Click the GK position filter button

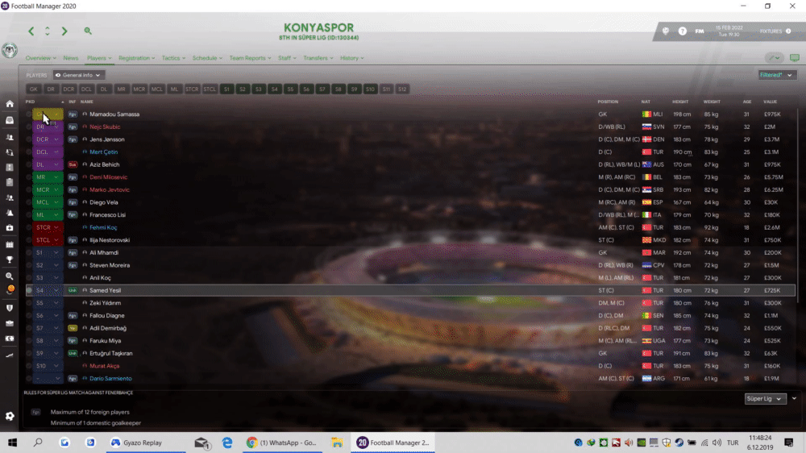[x=33, y=89]
